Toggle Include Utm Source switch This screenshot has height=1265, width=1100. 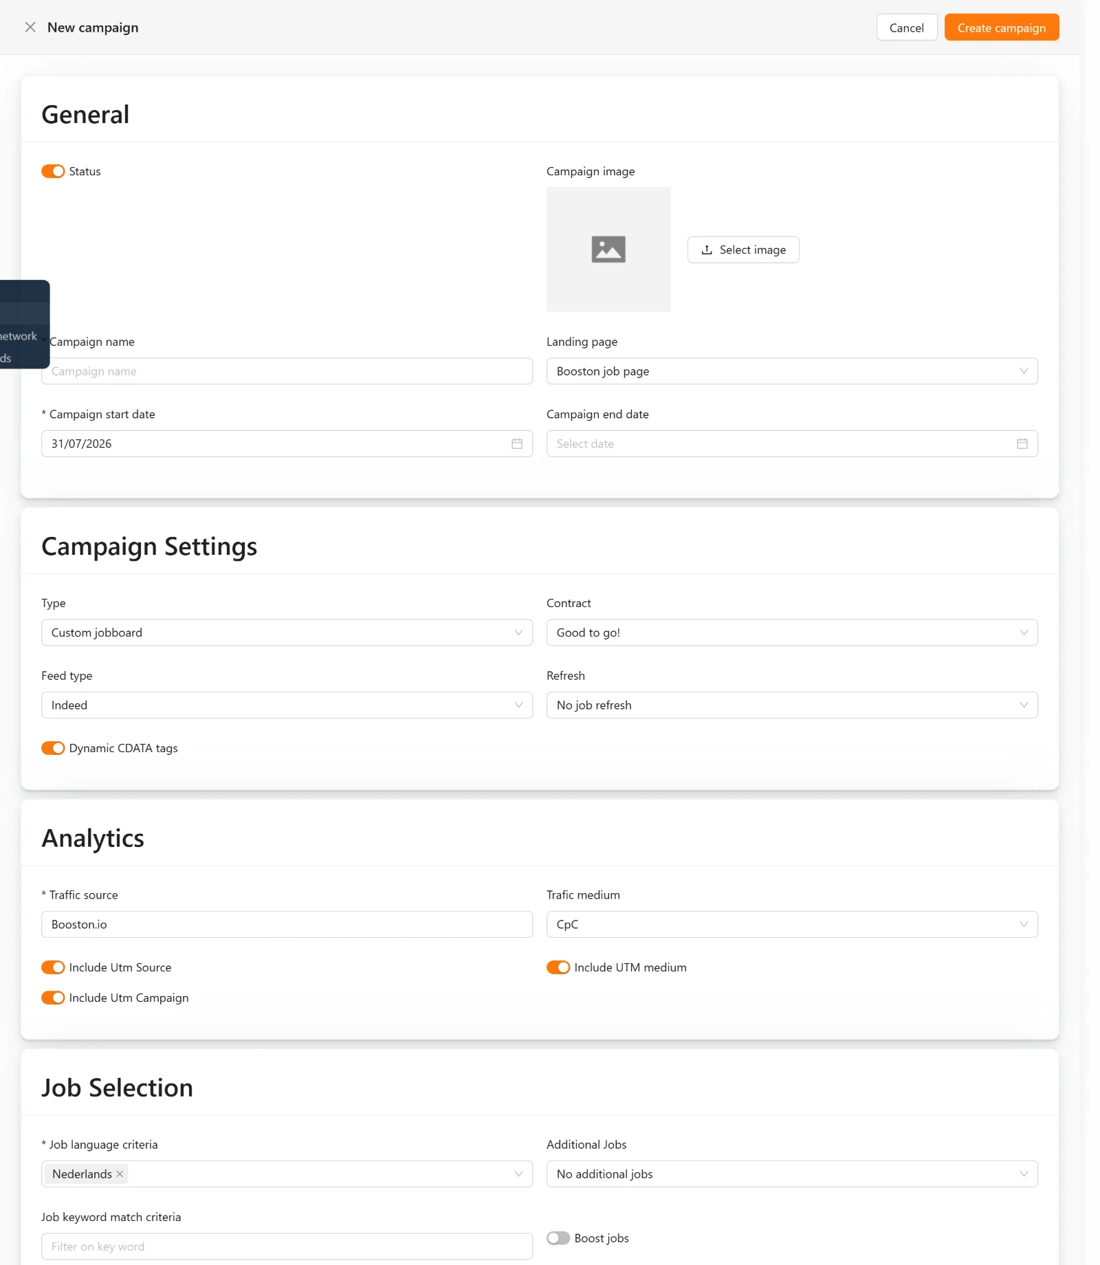53,967
